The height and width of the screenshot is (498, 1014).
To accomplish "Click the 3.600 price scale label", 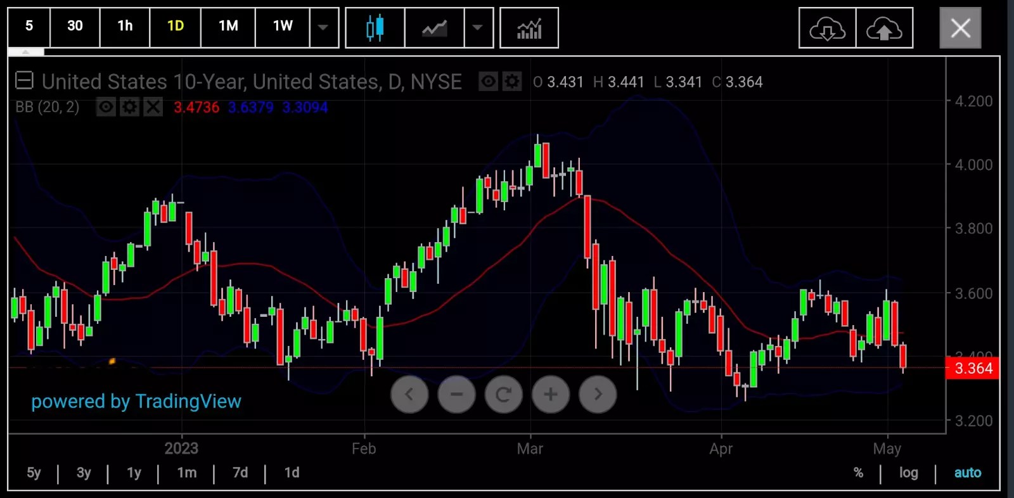I will (973, 293).
